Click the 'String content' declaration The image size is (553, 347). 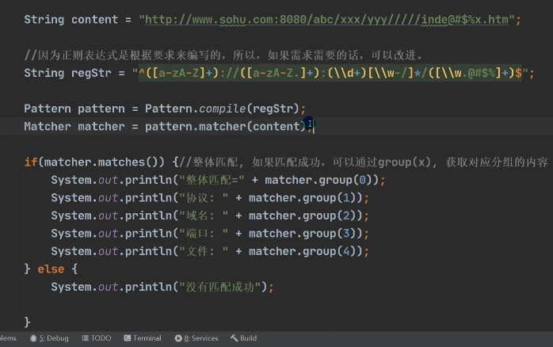71,20
